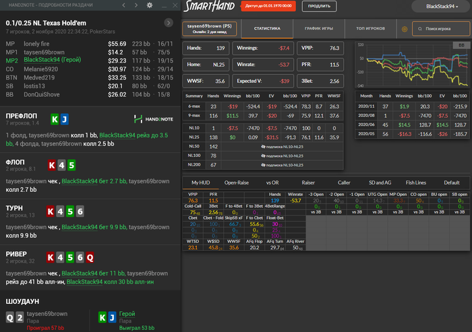The height and width of the screenshot is (332, 472).
Task: Click BlackStack94 колл 30 bb алл-ин
Action: coord(110,281)
